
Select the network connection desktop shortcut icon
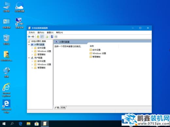[x=19, y=23]
